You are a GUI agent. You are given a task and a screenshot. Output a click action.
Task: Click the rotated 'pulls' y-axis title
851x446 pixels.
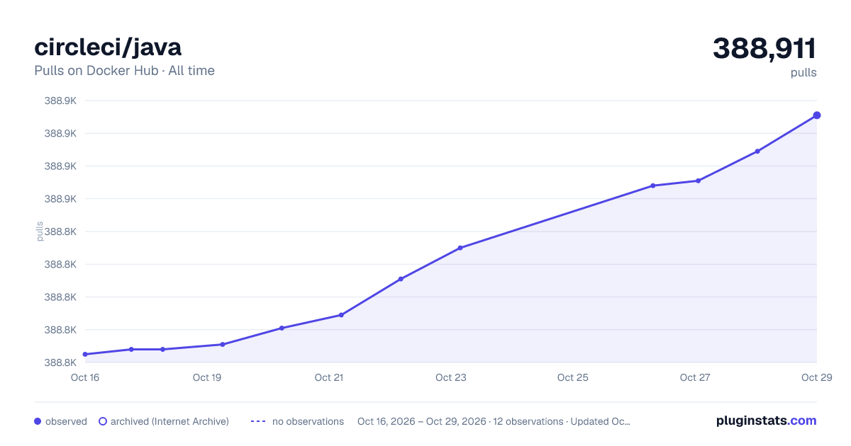point(40,231)
